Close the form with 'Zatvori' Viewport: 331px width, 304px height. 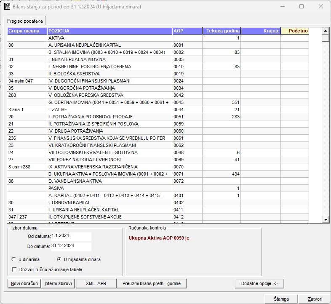[314, 299]
